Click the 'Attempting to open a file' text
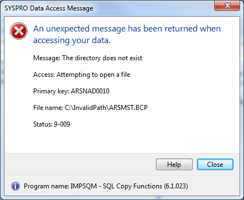 [x=94, y=75]
